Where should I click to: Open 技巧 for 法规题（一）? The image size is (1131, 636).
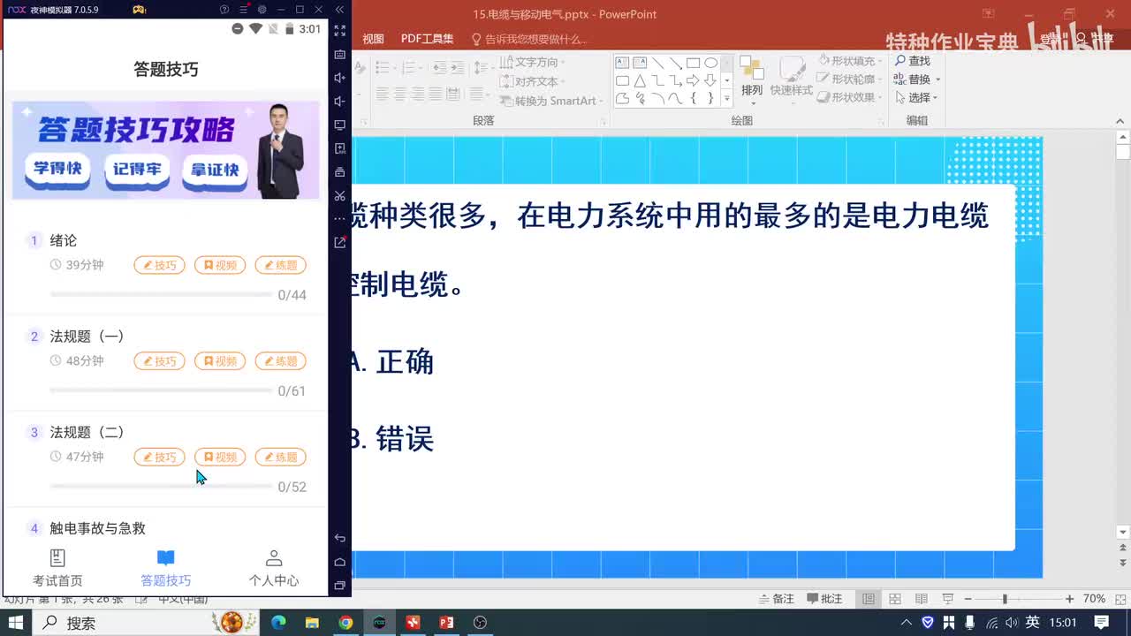tap(159, 360)
